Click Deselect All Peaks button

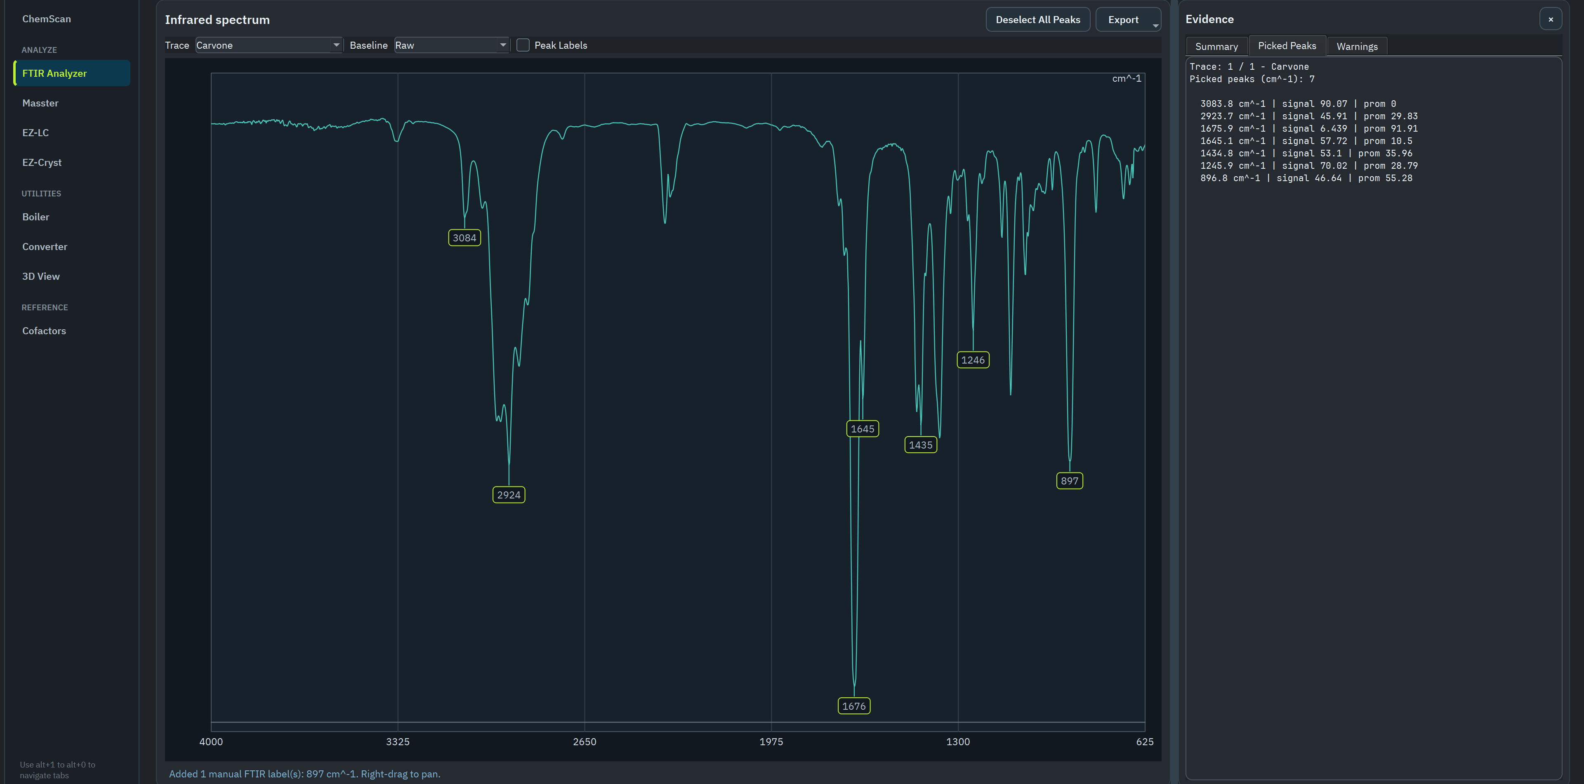pos(1037,20)
